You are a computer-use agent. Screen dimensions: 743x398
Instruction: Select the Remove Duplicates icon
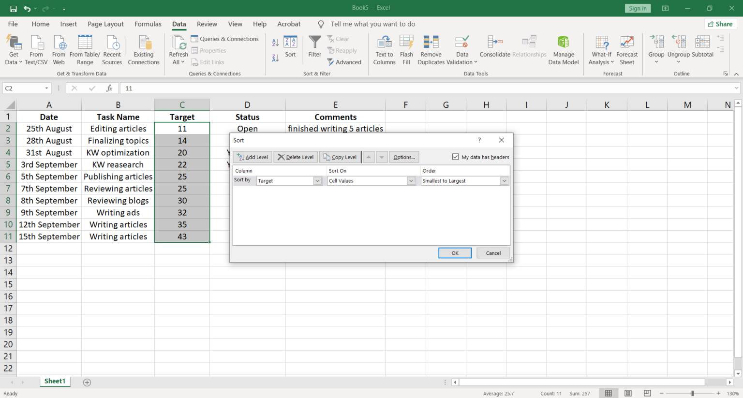(431, 50)
